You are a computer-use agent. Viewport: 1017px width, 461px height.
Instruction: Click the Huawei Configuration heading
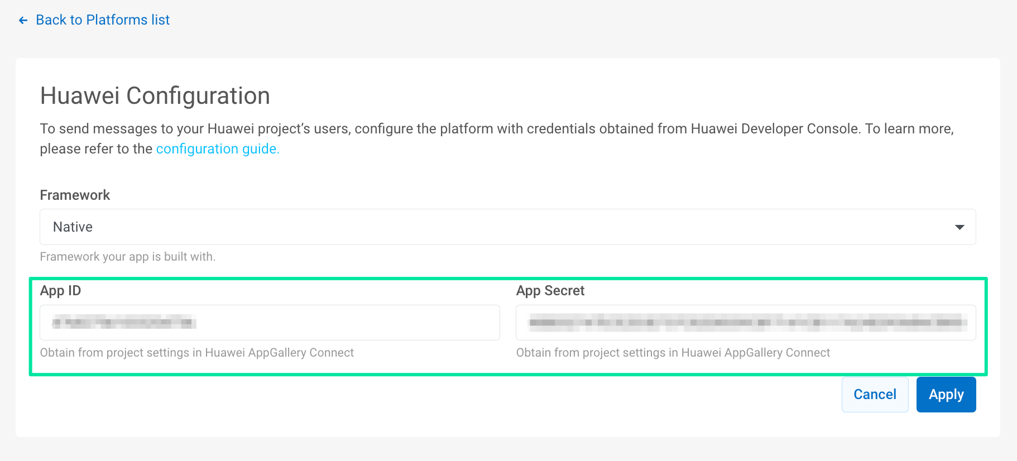[x=155, y=96]
